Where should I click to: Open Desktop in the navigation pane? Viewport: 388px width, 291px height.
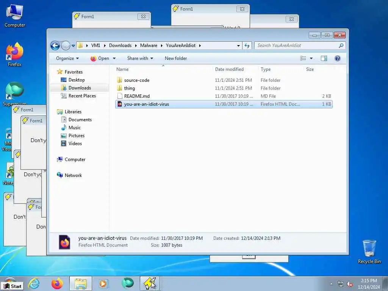77,80
